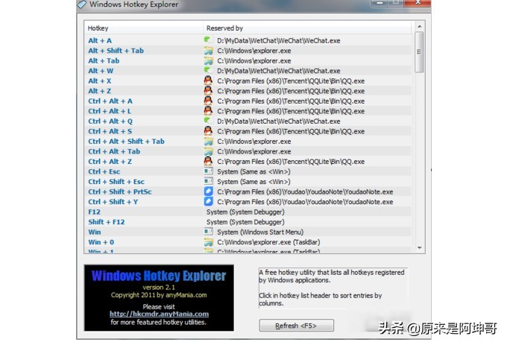Click WeChat icon in Alt + W row
This screenshot has height=345, width=507.
[x=208, y=71]
